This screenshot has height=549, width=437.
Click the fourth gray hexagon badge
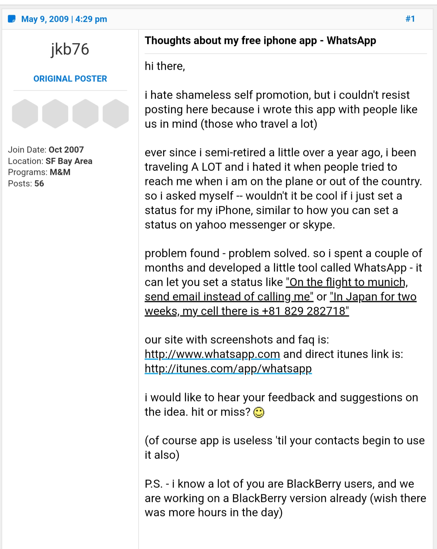click(116, 113)
